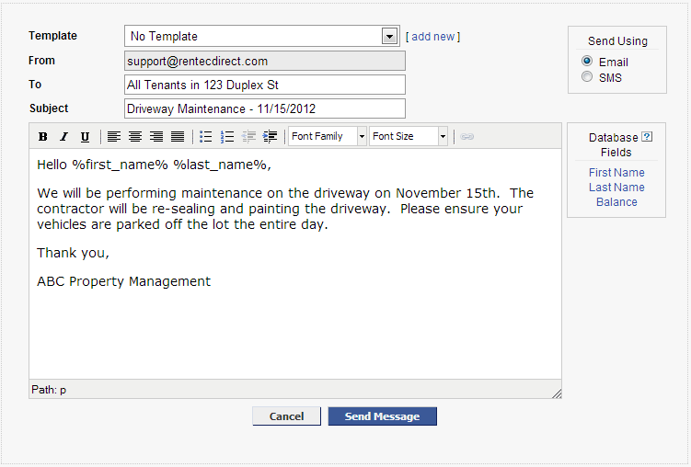Image resolution: width=691 pixels, height=467 pixels.
Task: Click the add new template link
Action: (432, 37)
